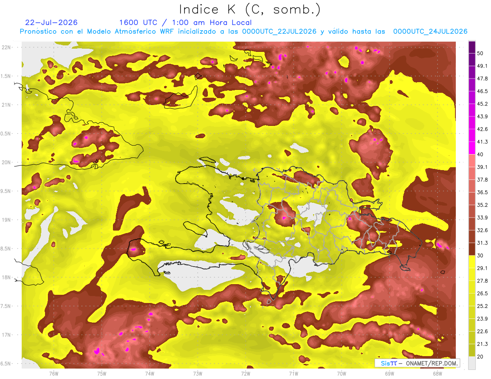Select the "71W" longitude axis label

[293, 373]
